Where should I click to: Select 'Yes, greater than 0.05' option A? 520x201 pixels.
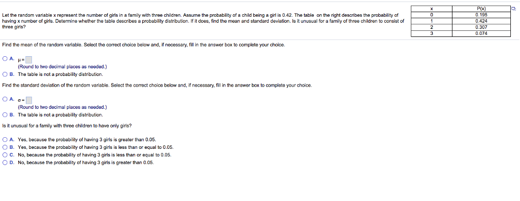(x=5, y=140)
